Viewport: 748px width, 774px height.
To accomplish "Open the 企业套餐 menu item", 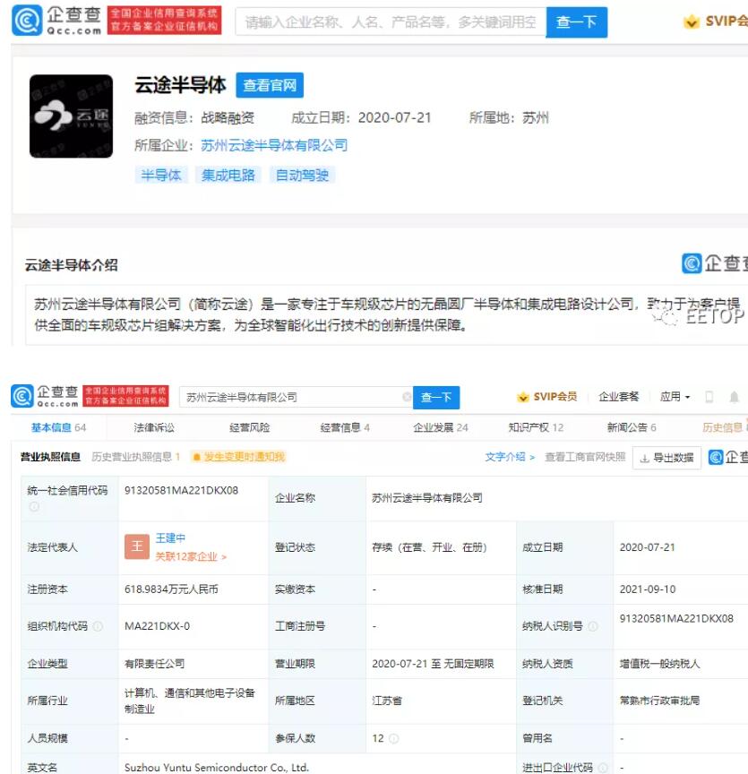I will pos(619,396).
